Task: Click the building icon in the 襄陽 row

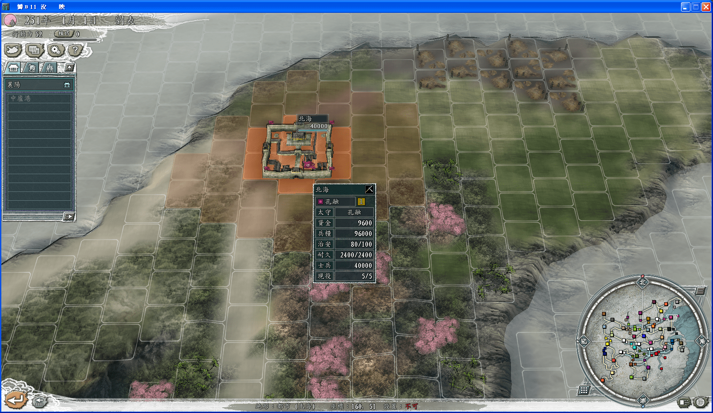Action: [67, 85]
